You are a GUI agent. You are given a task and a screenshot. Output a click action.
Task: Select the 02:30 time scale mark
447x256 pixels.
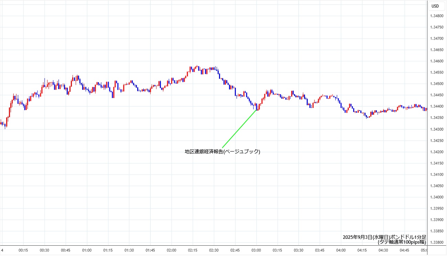point(214,251)
